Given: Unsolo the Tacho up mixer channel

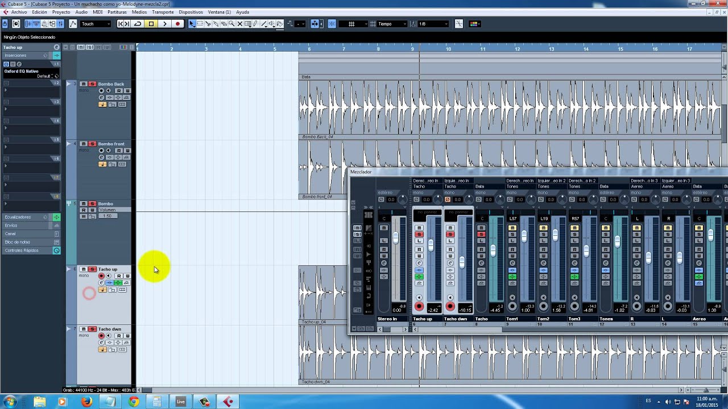Looking at the screenshot, I should point(419,234).
